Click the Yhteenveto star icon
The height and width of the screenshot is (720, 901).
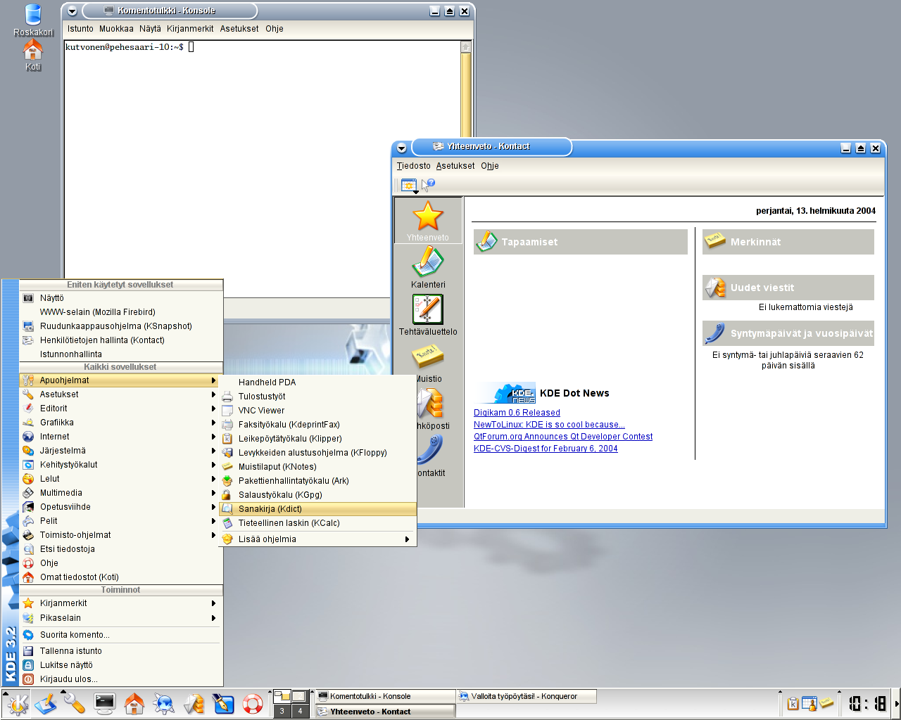tap(428, 220)
